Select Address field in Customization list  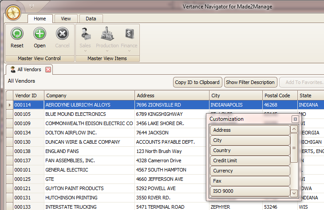click(x=250, y=130)
